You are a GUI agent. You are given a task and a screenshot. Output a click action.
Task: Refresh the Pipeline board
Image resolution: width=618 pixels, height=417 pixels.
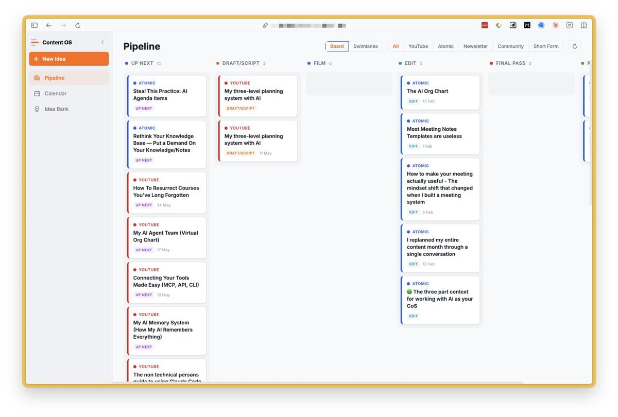[x=575, y=46]
